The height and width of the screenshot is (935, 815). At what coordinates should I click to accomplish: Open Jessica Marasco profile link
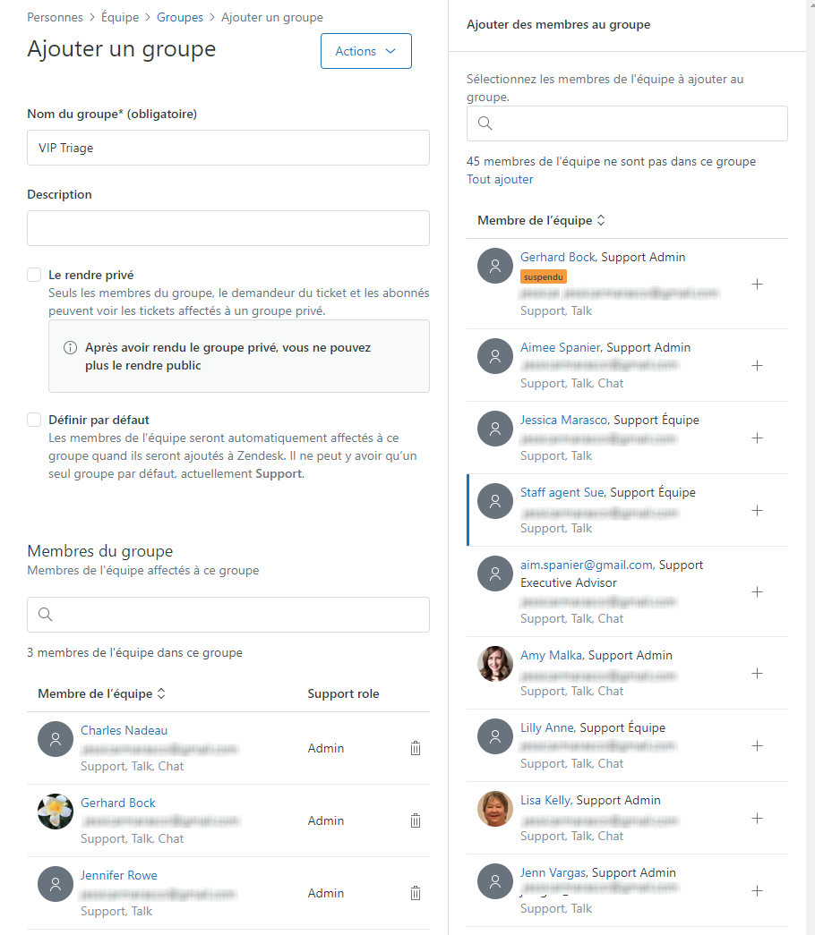563,420
